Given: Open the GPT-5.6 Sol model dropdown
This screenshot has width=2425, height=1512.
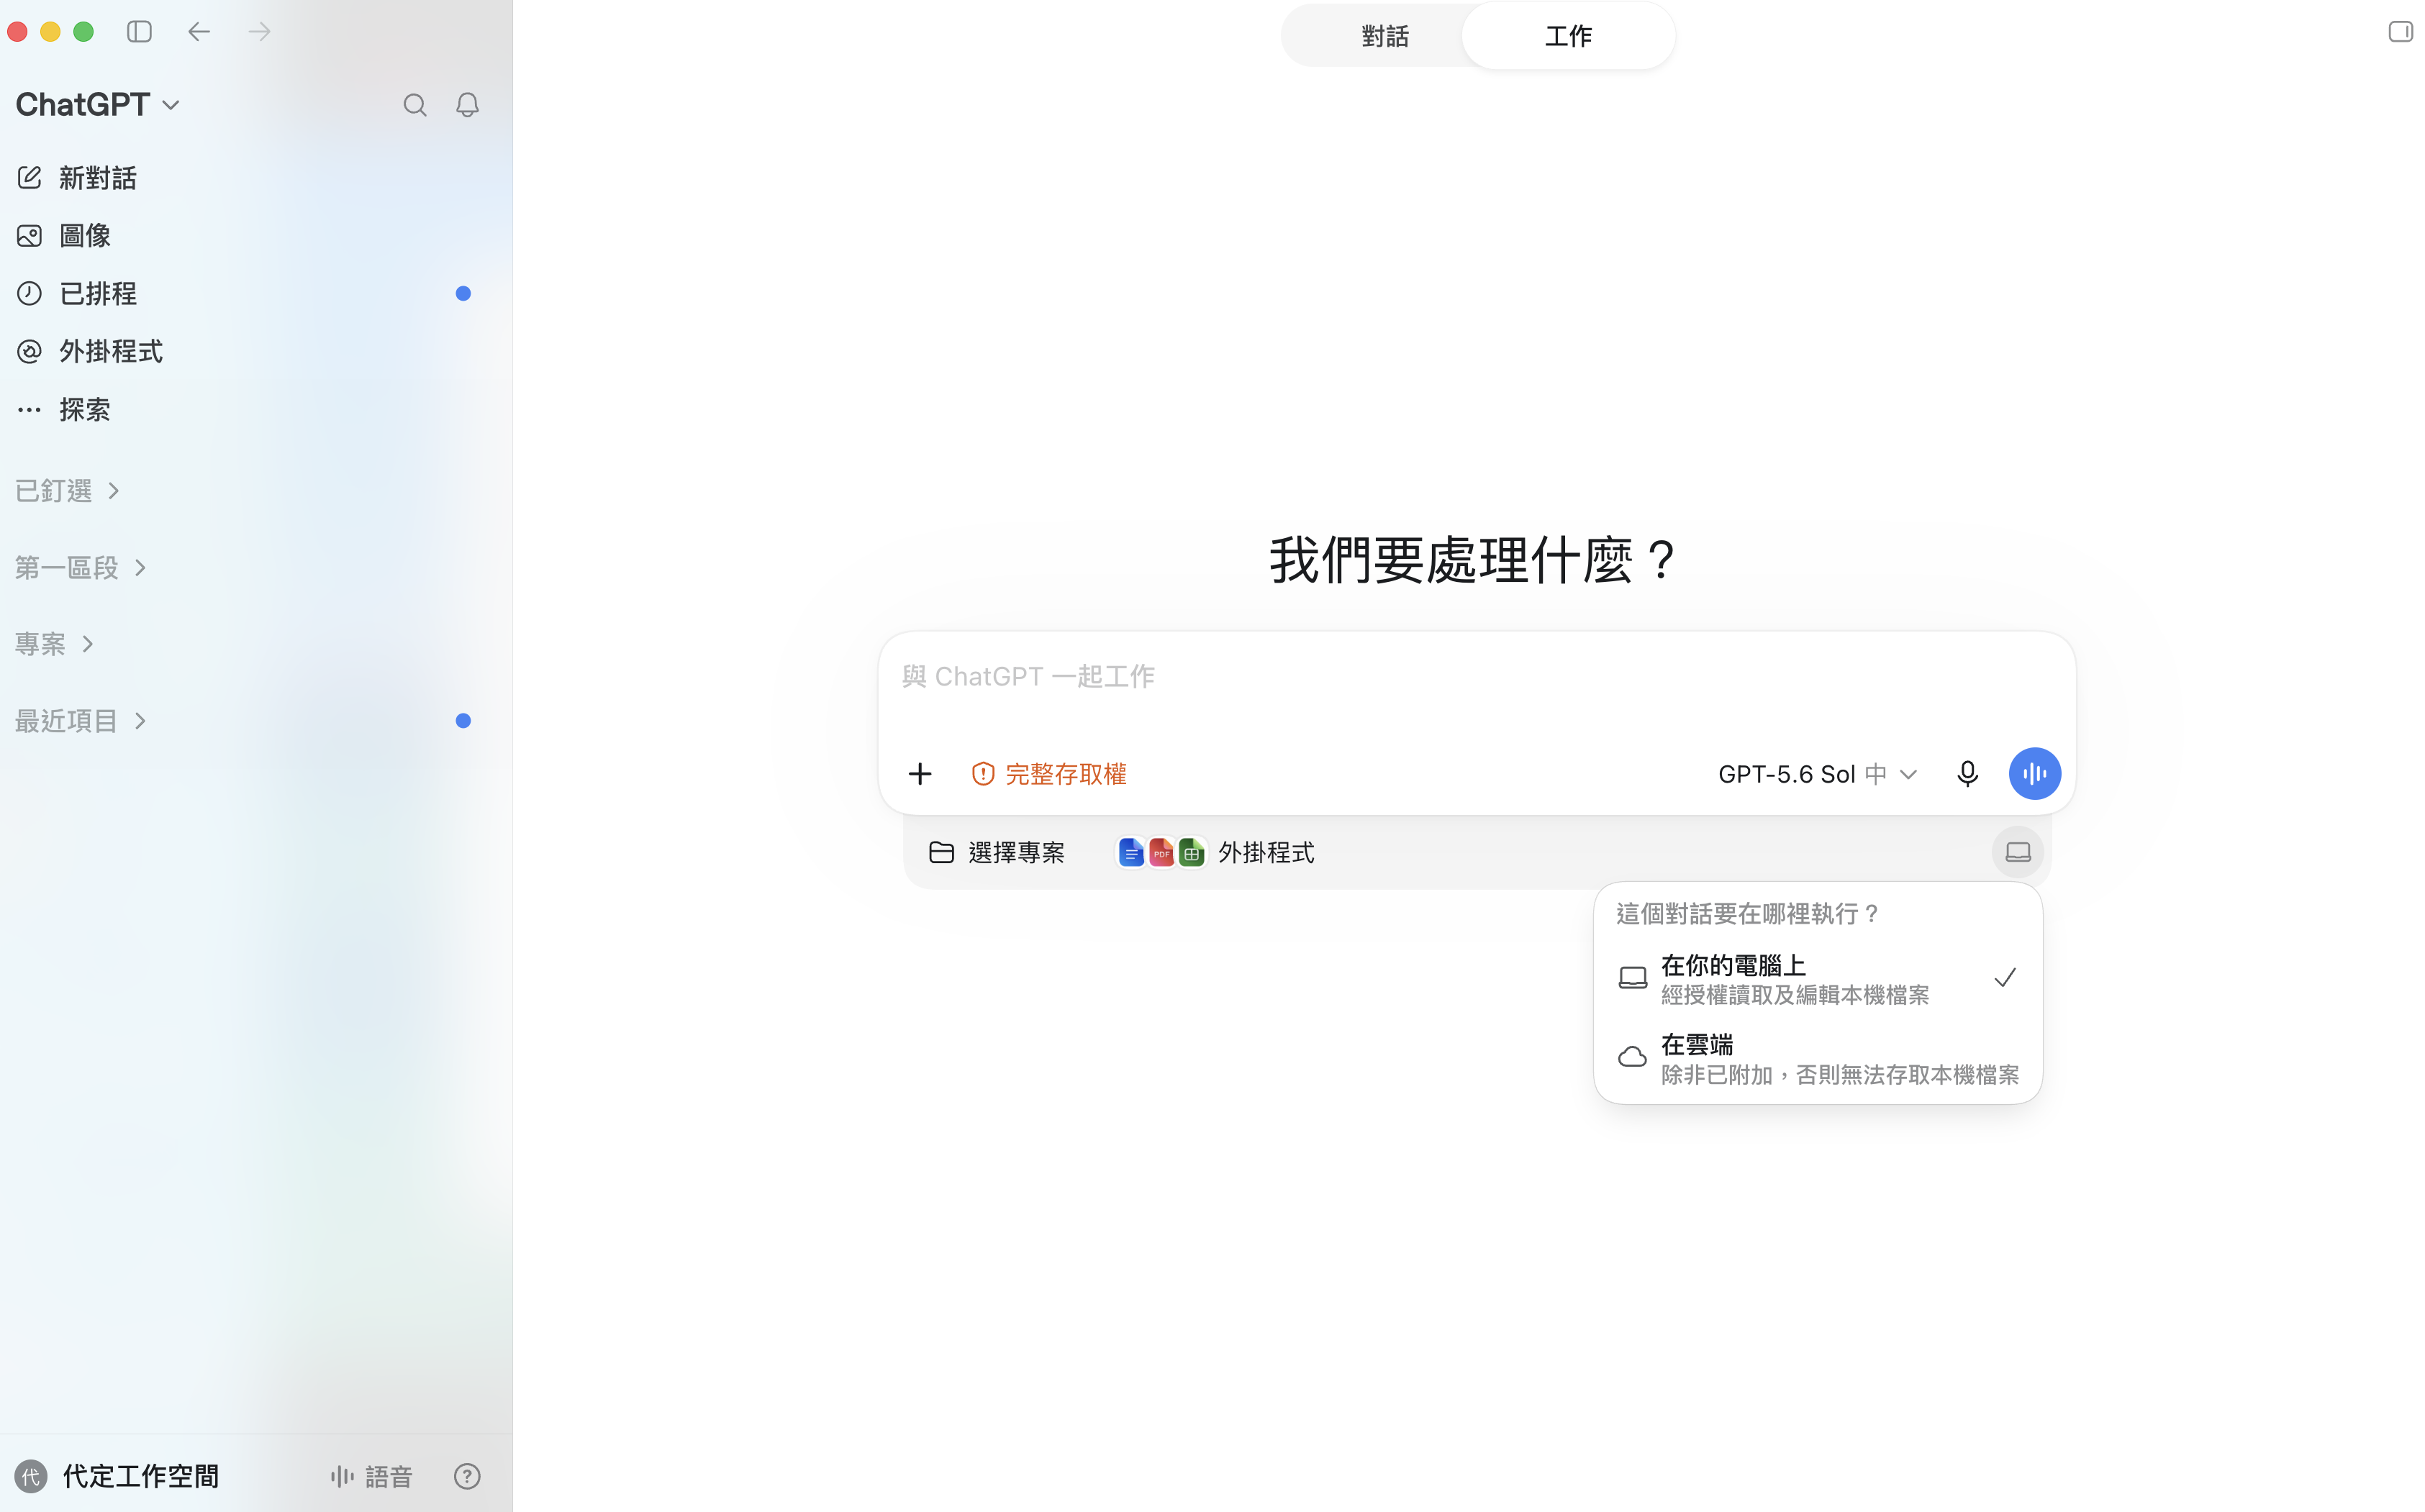Looking at the screenshot, I should (x=1818, y=774).
